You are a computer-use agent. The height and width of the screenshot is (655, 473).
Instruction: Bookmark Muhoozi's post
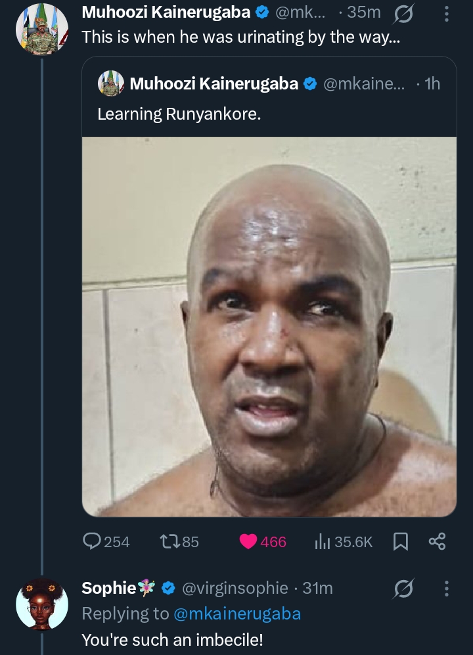pyautogui.click(x=402, y=541)
